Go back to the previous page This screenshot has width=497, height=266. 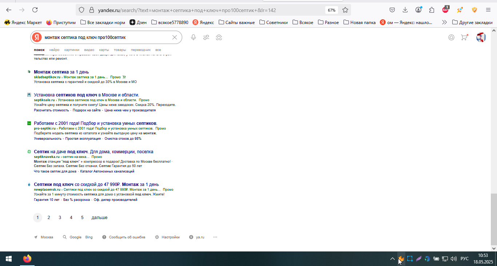point(9,10)
